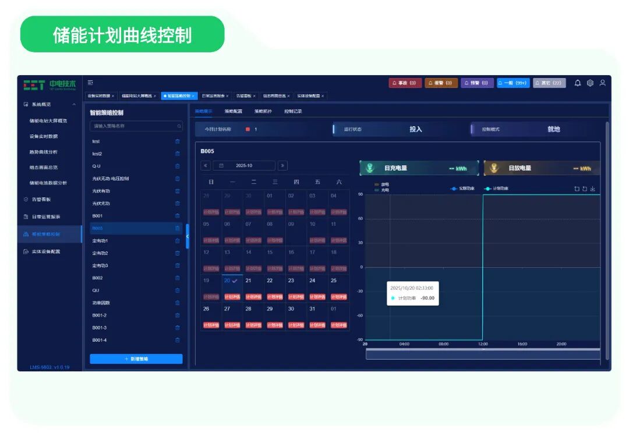Focus the strategy name search field
The width and height of the screenshot is (629, 440).
(136, 126)
